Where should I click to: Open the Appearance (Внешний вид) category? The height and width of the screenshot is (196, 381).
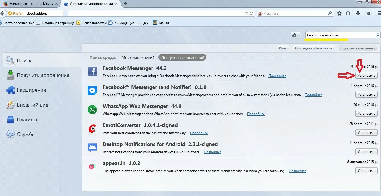click(x=42, y=105)
